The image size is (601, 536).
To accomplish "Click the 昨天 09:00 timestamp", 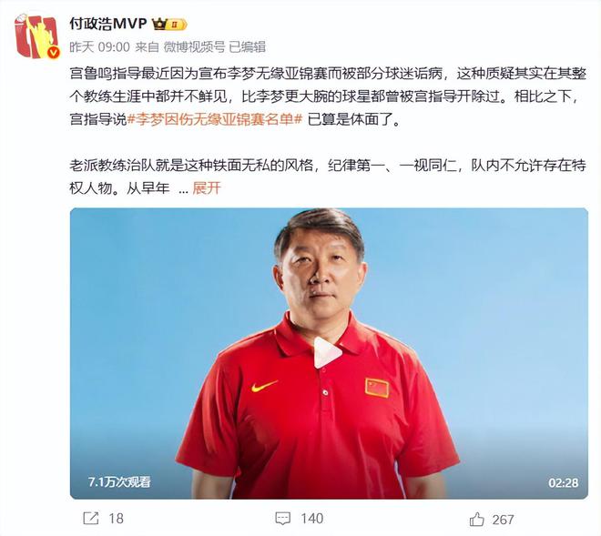I will pos(99,46).
